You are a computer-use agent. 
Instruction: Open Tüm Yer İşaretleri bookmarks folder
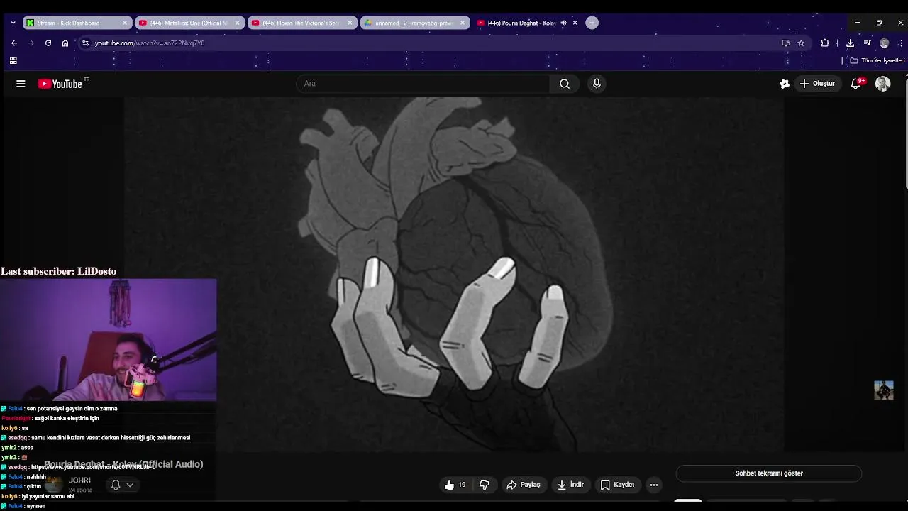(x=877, y=60)
